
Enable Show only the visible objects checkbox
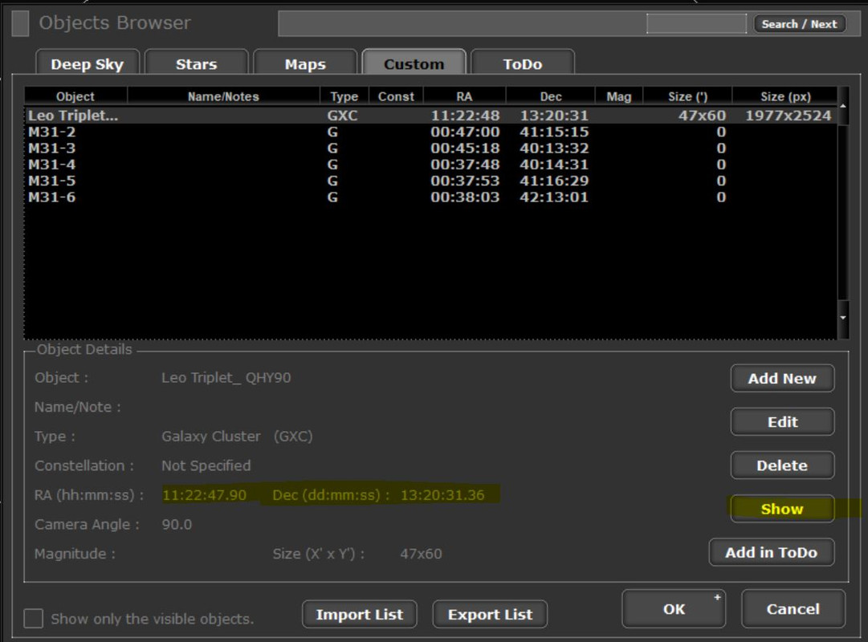click(33, 618)
